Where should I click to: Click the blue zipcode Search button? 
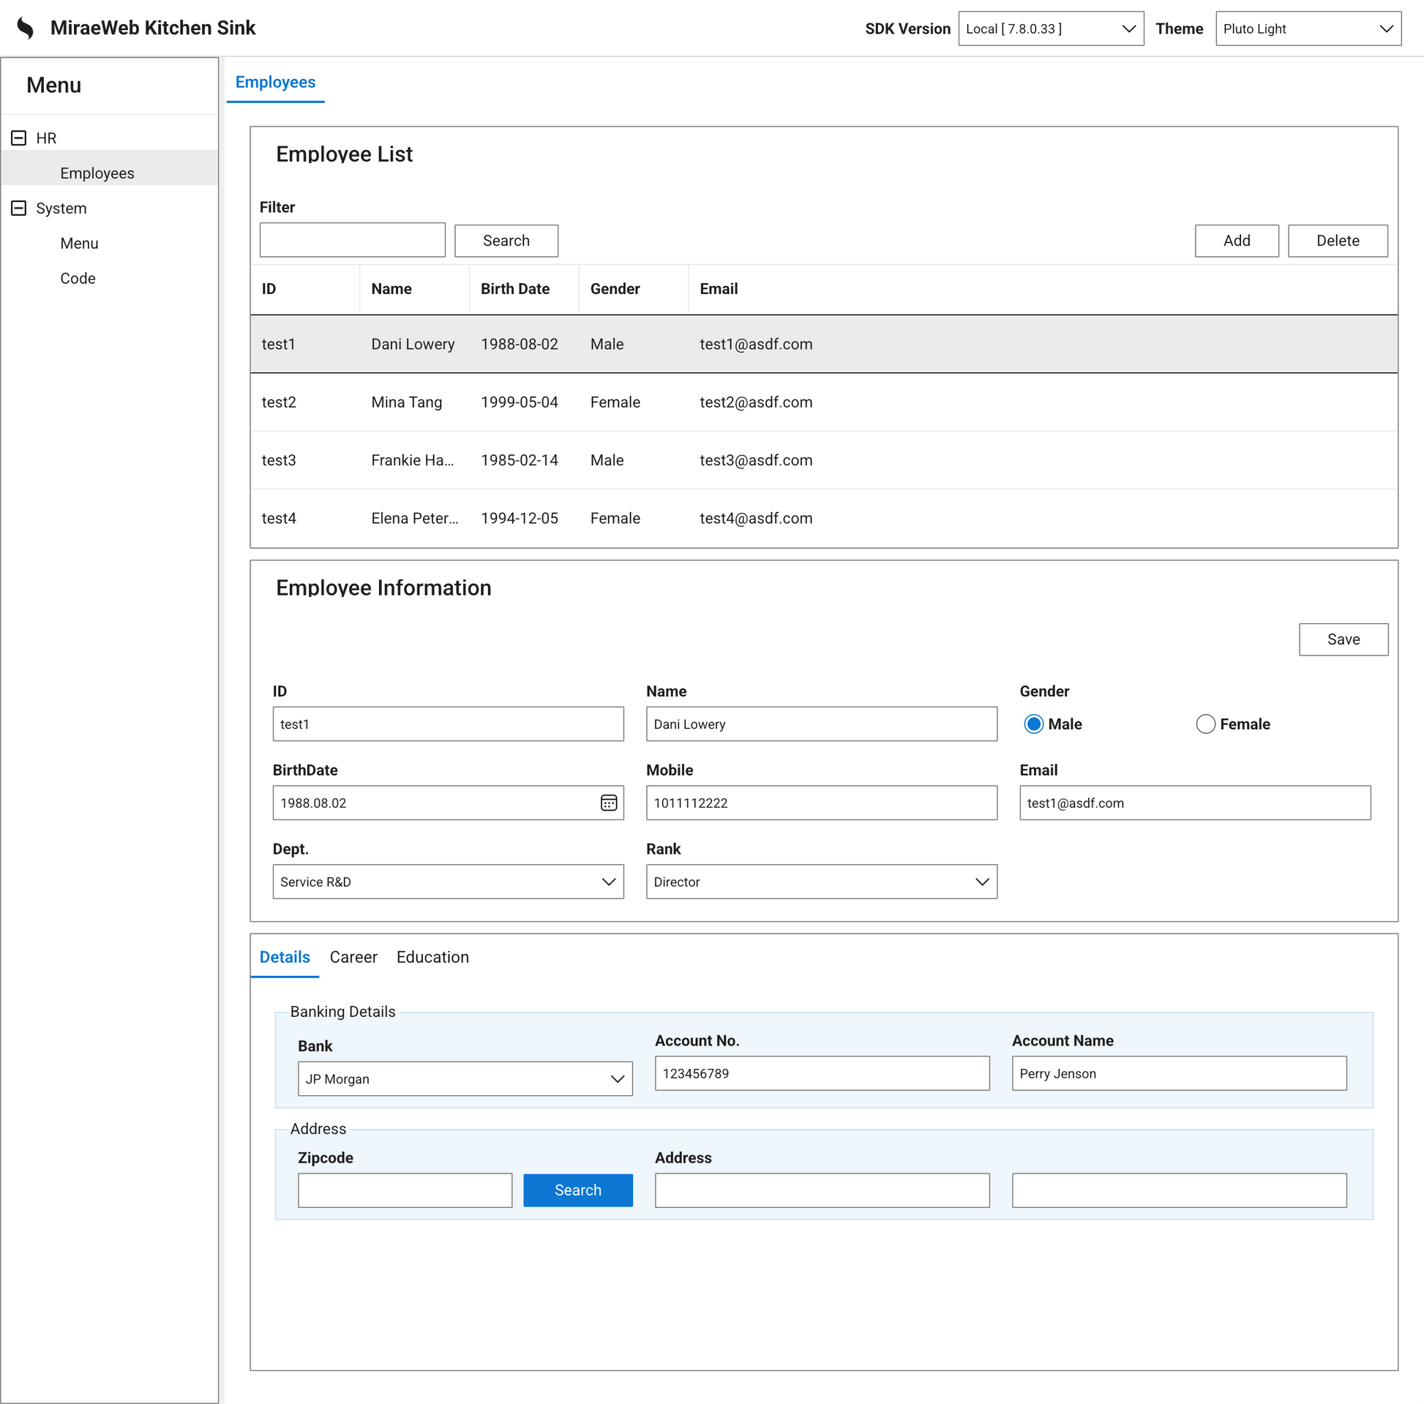pyautogui.click(x=577, y=1190)
